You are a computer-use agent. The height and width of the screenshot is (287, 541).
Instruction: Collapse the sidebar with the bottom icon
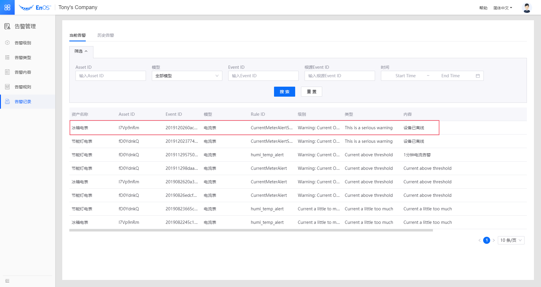click(x=7, y=281)
